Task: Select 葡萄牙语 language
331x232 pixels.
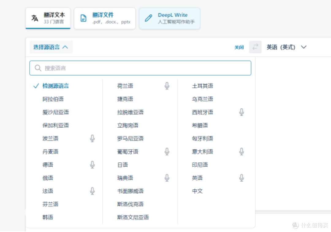Action: point(128,152)
